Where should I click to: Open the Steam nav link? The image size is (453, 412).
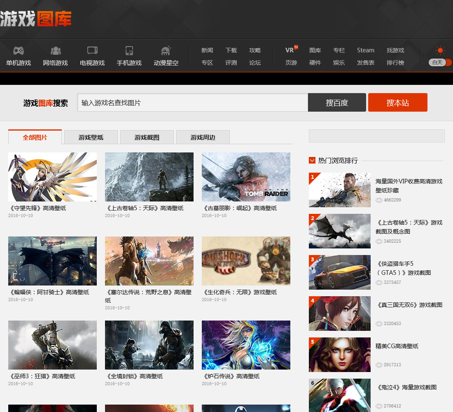(x=366, y=50)
